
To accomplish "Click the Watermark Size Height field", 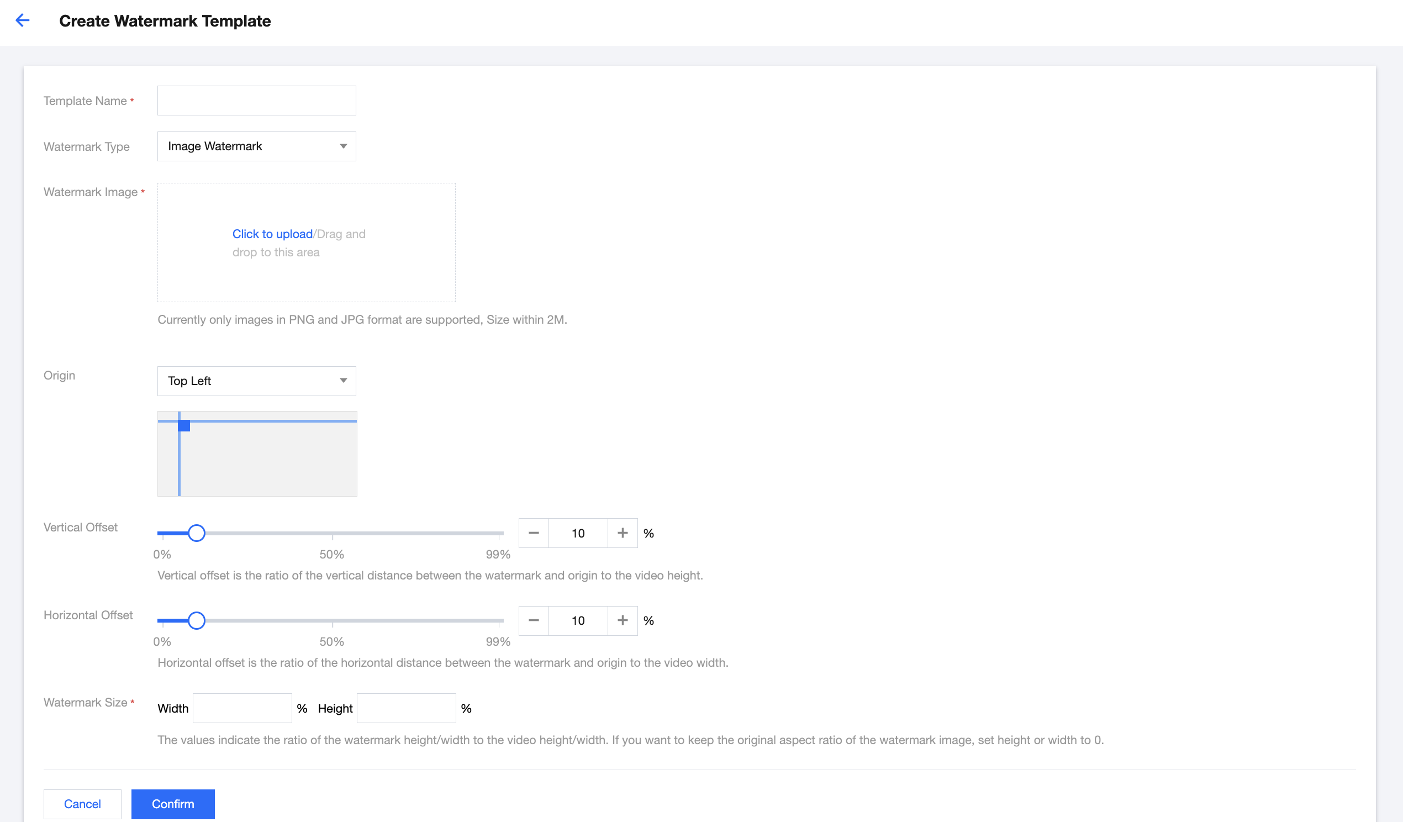I will click(407, 708).
